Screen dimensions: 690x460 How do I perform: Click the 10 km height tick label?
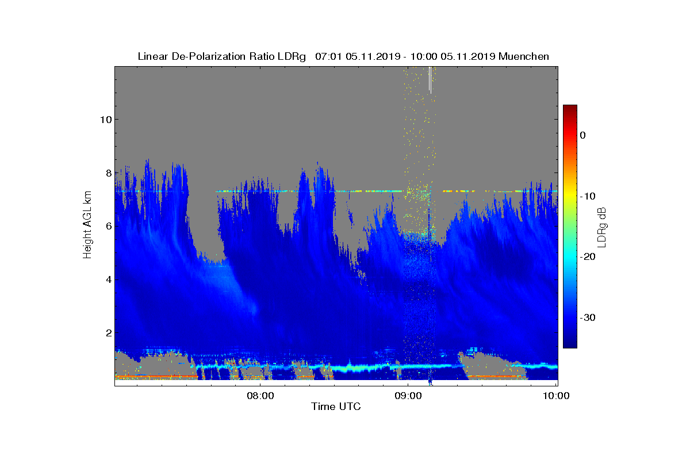(105, 119)
